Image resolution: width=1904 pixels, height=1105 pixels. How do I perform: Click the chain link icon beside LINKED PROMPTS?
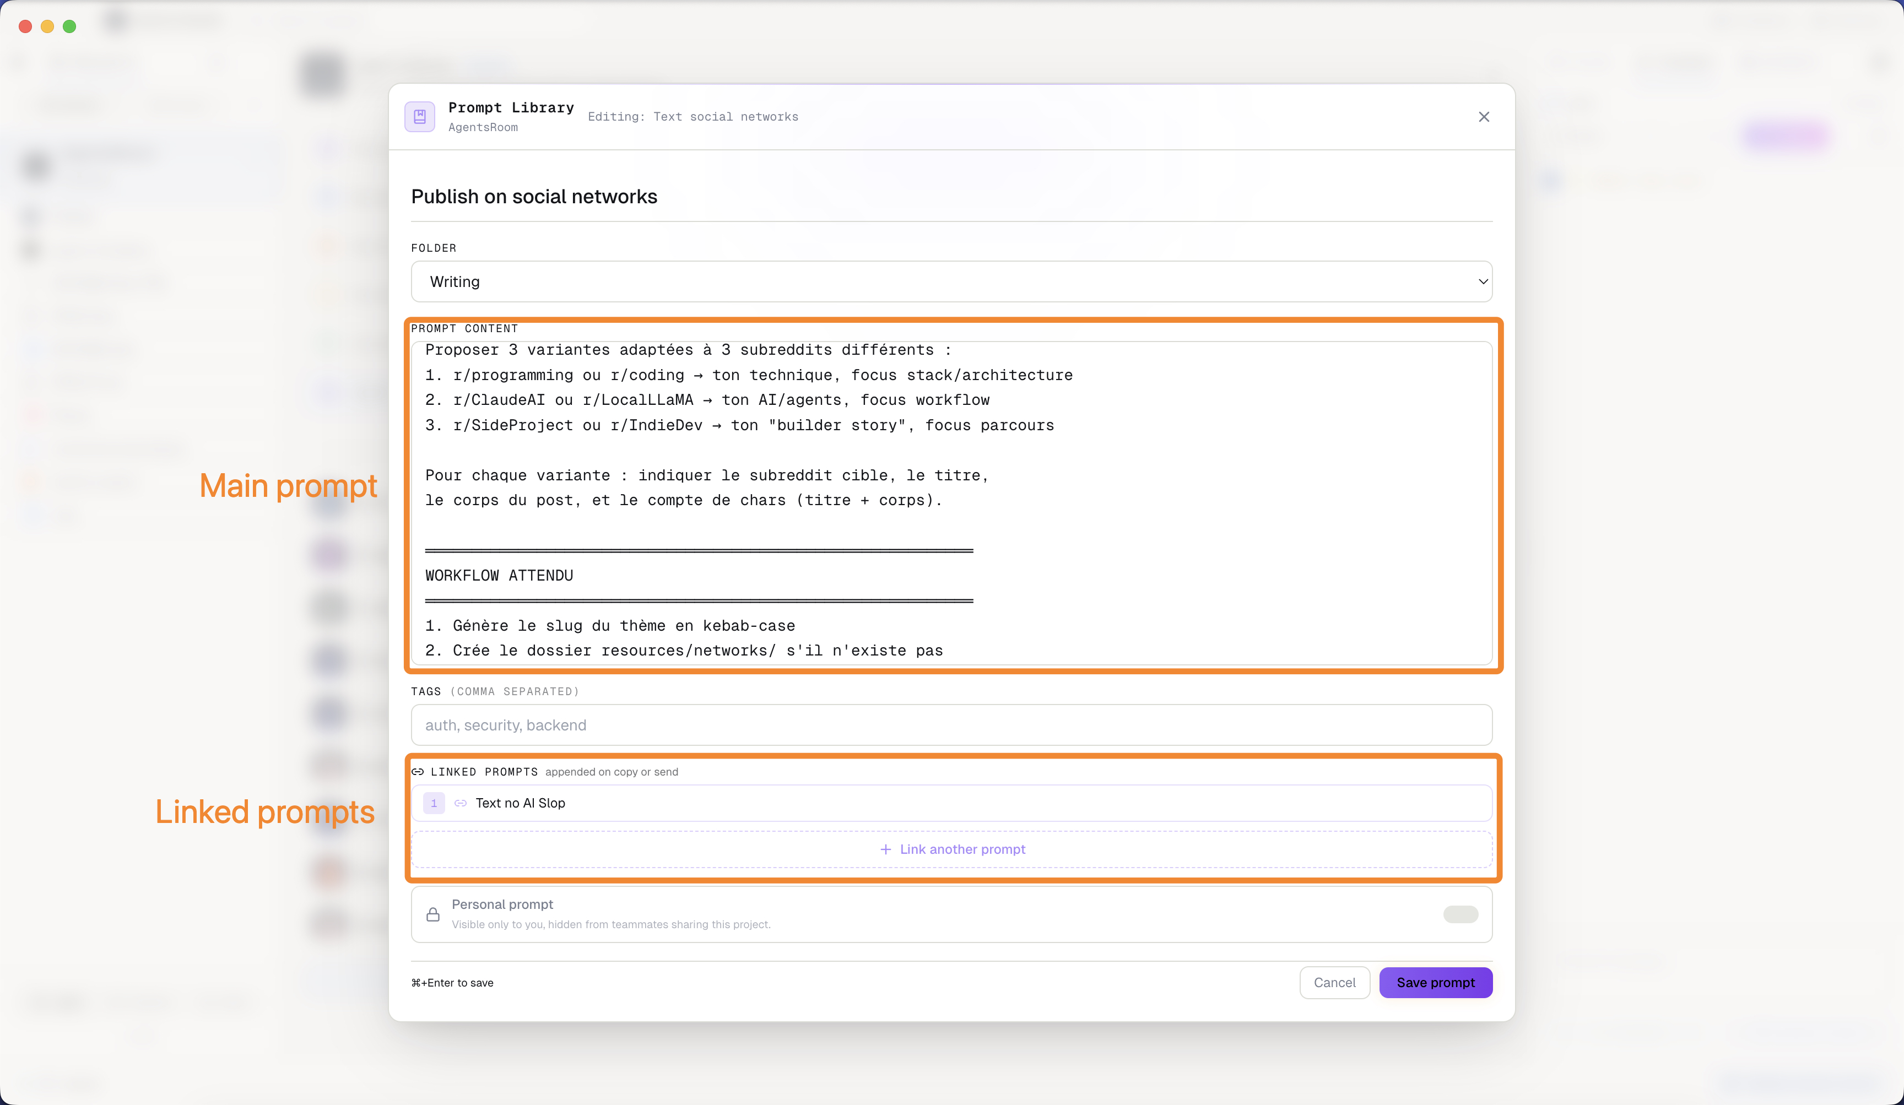[419, 771]
